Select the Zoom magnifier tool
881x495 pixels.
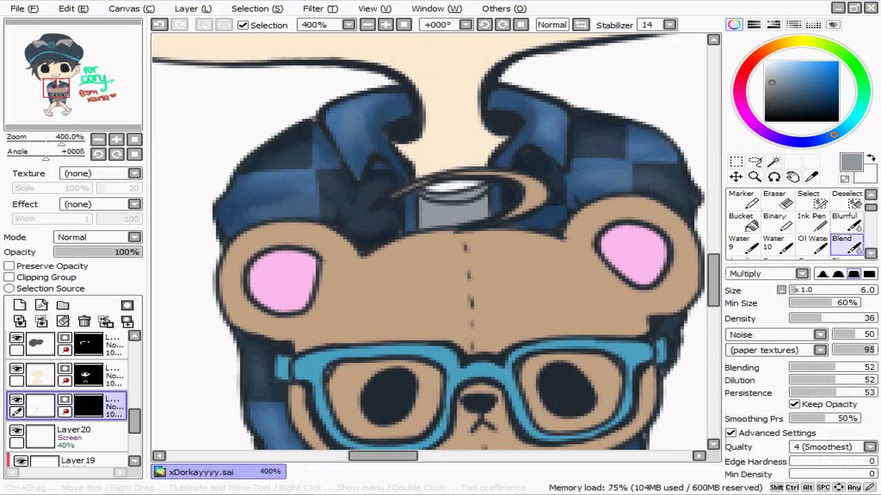[x=755, y=177]
